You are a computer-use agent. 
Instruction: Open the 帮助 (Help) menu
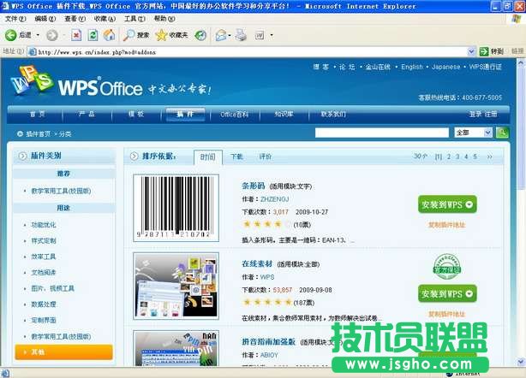point(164,19)
